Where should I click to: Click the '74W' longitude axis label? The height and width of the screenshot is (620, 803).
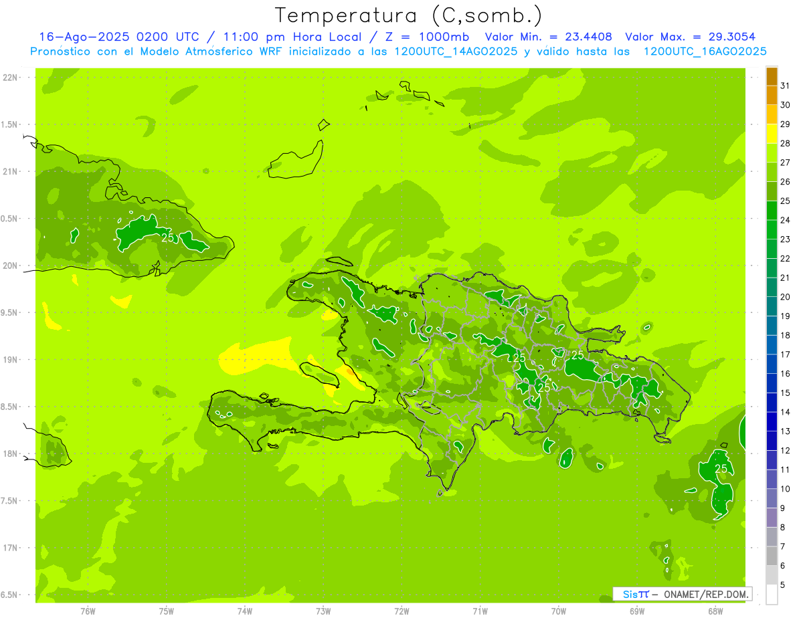click(245, 611)
